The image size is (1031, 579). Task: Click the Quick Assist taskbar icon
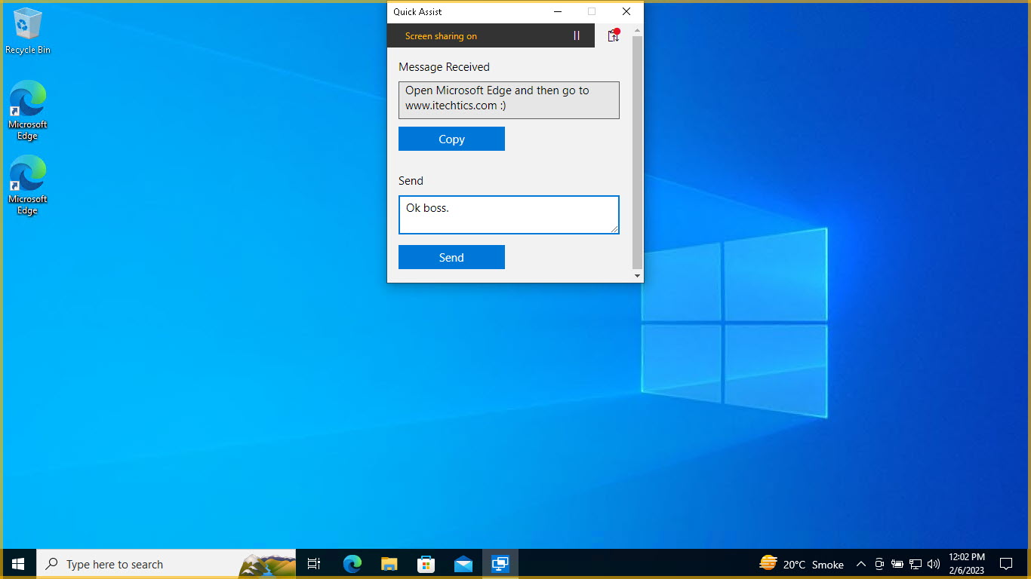coord(500,564)
